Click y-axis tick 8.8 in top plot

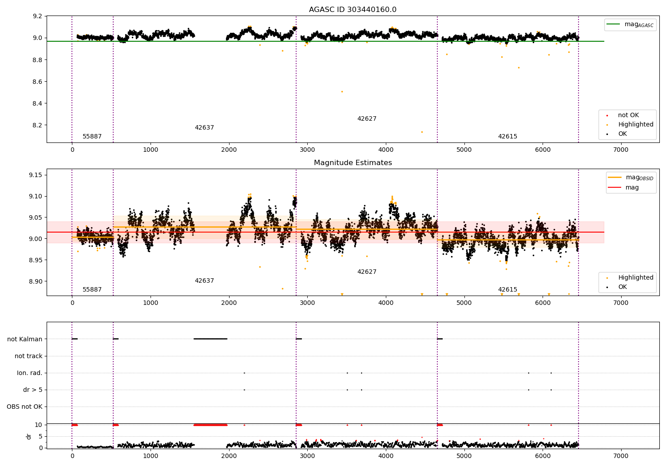click(38, 60)
